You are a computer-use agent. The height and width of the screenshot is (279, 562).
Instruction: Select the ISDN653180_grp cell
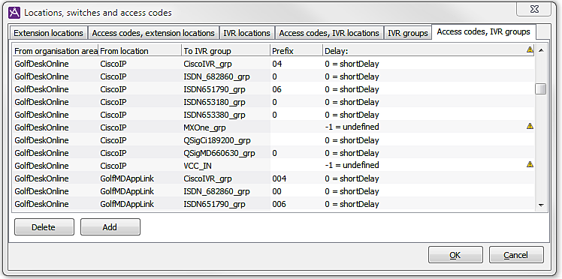(x=226, y=102)
